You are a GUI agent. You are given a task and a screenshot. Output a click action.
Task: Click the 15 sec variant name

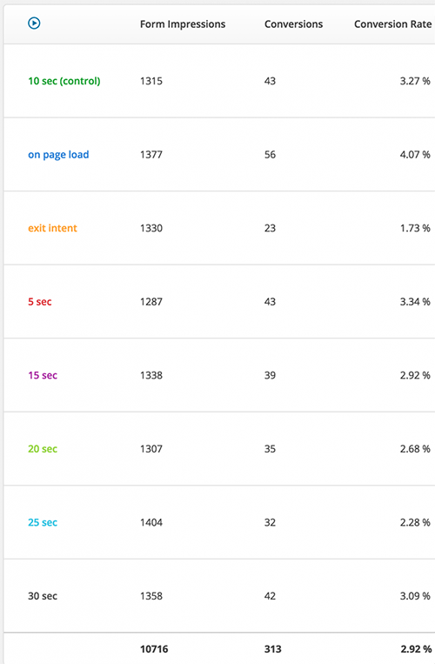point(43,375)
